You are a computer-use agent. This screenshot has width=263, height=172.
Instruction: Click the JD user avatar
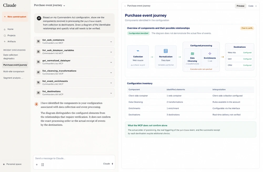click(39, 18)
